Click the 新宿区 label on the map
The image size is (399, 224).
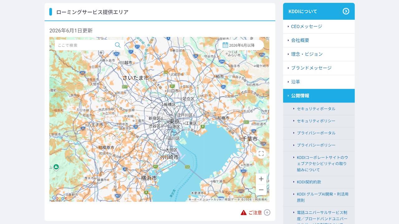pos(154,118)
